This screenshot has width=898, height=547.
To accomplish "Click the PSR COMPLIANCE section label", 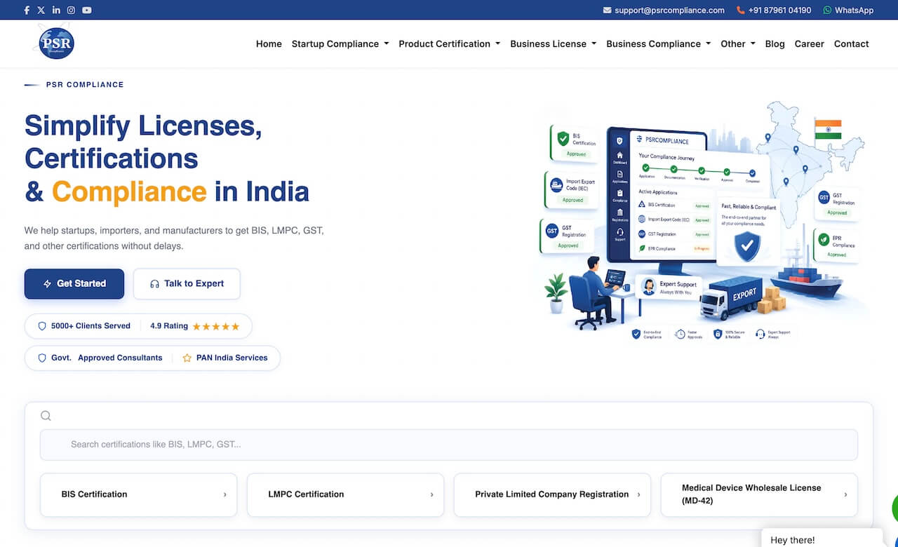I will [x=85, y=85].
